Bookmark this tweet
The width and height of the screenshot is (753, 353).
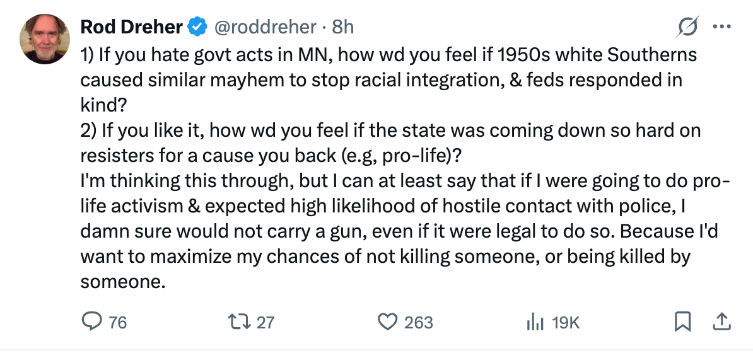click(682, 322)
